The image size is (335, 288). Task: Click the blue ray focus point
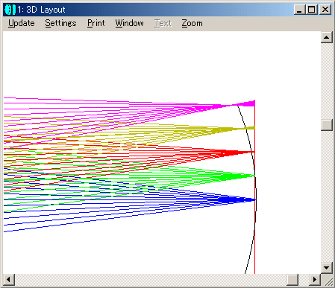coord(254,199)
